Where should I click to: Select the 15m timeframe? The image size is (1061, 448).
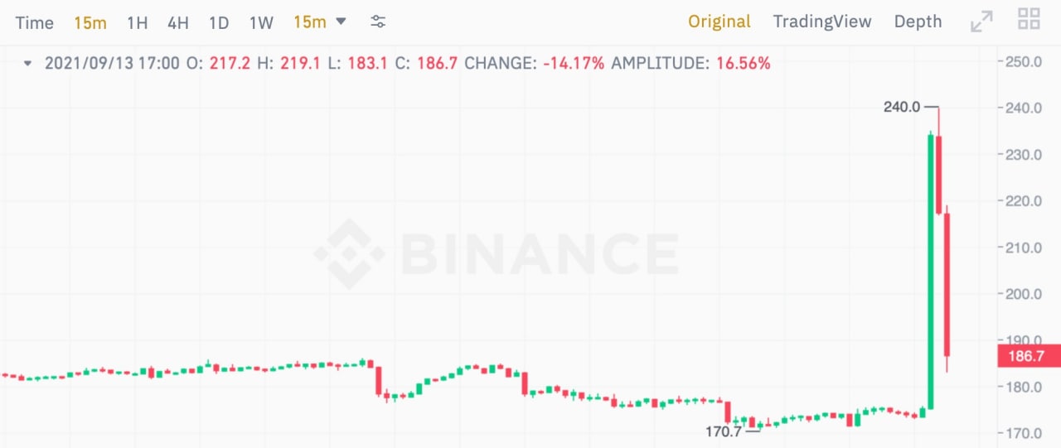[90, 22]
